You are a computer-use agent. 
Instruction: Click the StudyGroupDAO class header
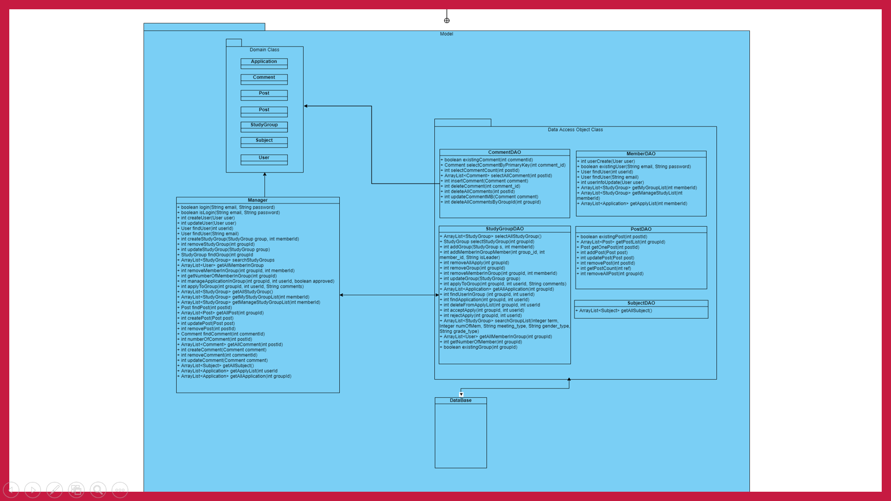coord(504,229)
